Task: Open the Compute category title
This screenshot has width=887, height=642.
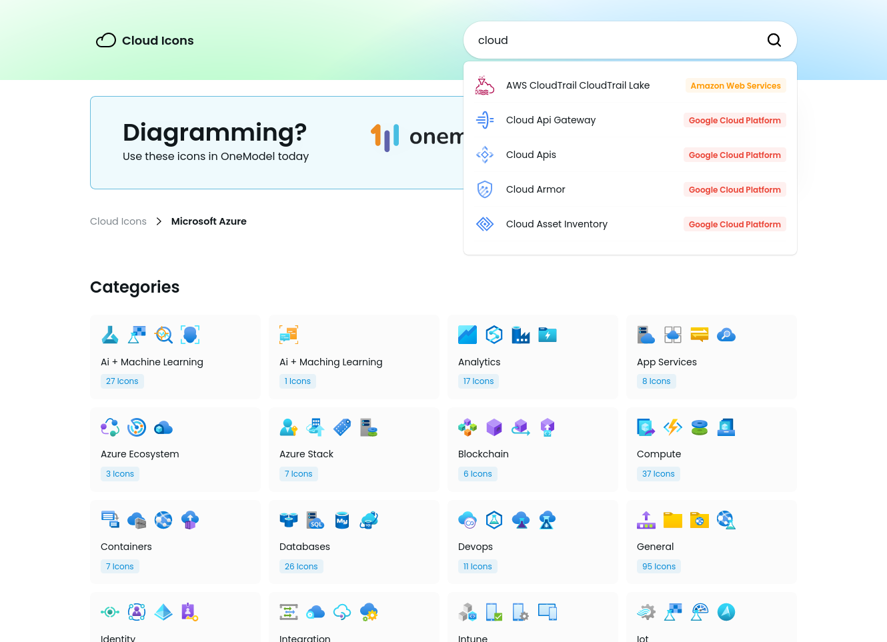Action: pyautogui.click(x=659, y=454)
